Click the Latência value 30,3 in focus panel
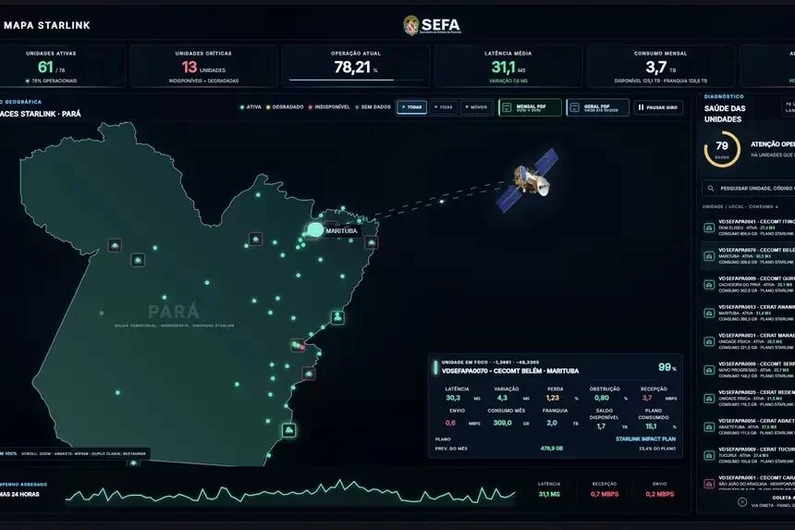795x530 pixels. (453, 398)
